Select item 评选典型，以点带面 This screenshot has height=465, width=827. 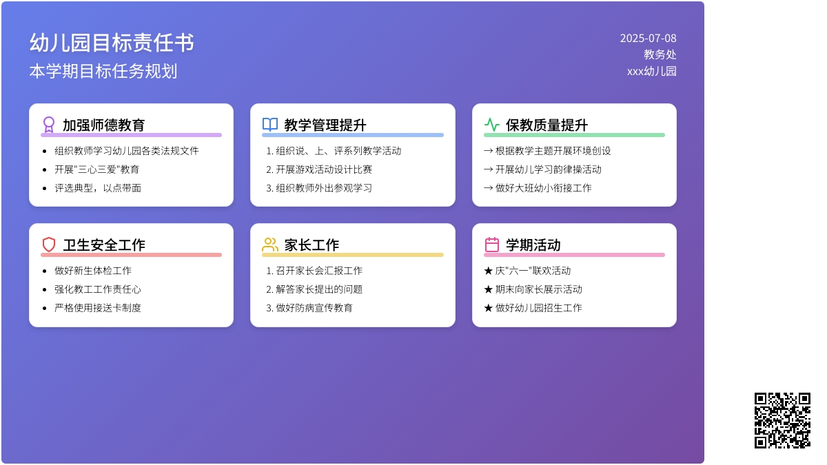(98, 188)
